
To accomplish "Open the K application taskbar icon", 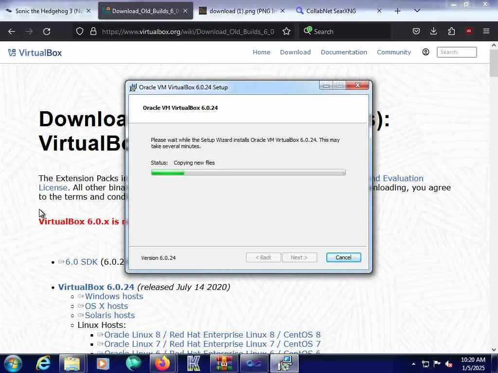I will pos(193,363).
